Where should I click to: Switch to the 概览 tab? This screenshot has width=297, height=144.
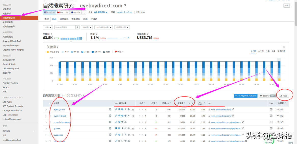pyautogui.click(x=47, y=19)
